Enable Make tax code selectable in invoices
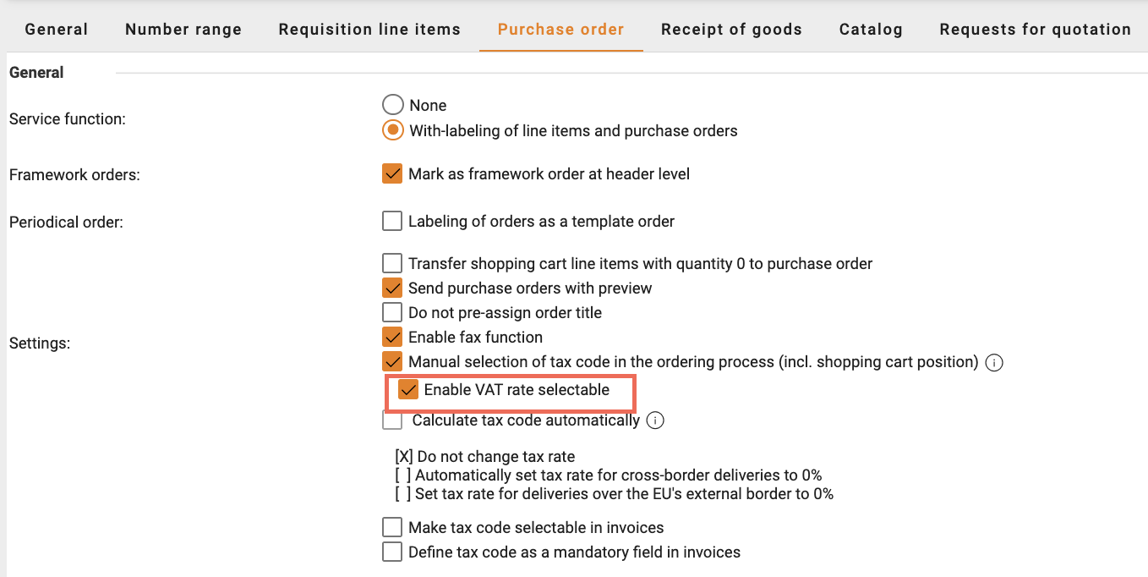The width and height of the screenshot is (1148, 577). tap(392, 527)
